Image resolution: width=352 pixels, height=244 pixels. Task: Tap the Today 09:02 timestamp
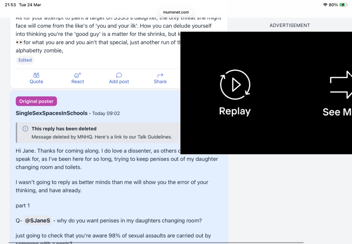coord(107,113)
